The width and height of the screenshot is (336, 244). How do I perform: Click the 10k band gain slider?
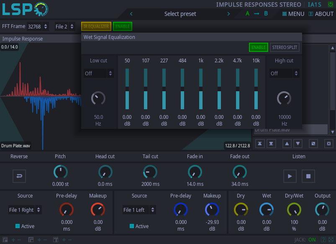(x=256, y=89)
